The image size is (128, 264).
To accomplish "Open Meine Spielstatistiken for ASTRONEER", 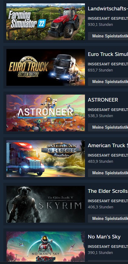I will pyautogui.click(x=108, y=127).
